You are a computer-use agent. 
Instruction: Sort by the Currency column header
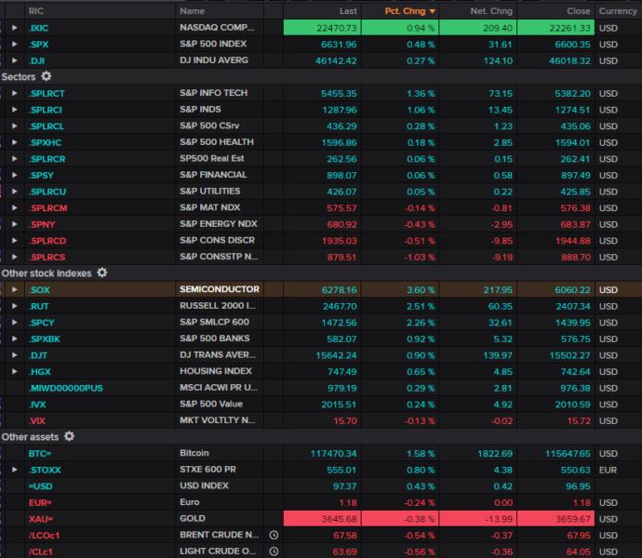pyautogui.click(x=618, y=11)
